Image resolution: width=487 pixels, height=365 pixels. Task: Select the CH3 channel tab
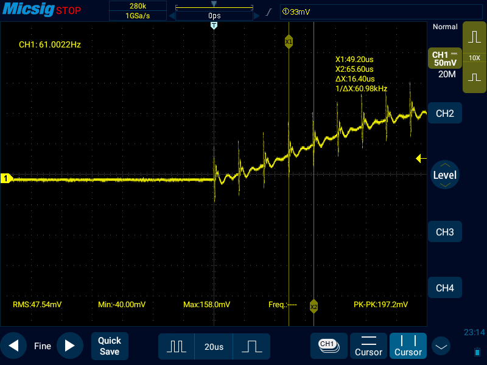click(445, 232)
